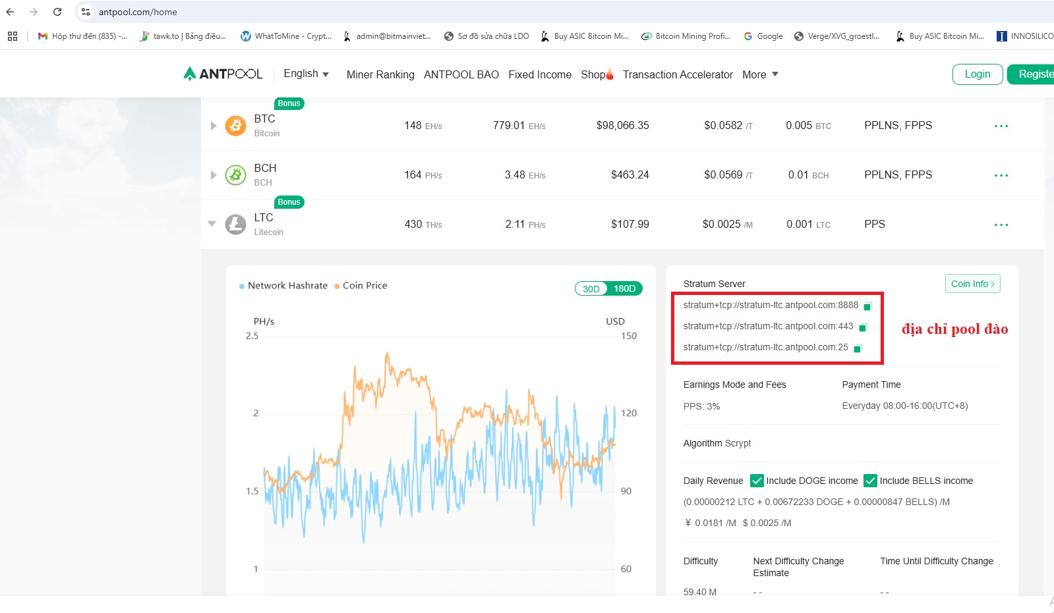Image resolution: width=1054 pixels, height=613 pixels.
Task: Expand the BTC row
Action: click(213, 125)
